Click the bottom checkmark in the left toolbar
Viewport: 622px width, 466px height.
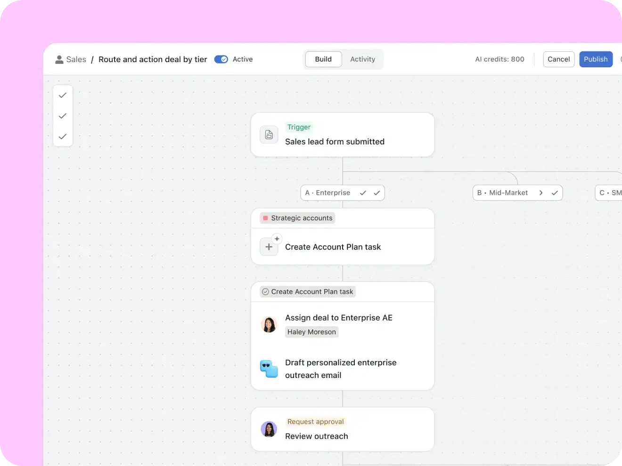(x=63, y=137)
